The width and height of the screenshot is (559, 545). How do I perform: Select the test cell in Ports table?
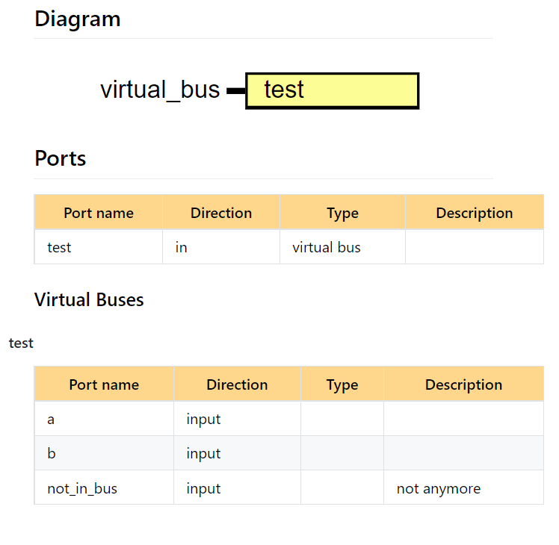99,247
